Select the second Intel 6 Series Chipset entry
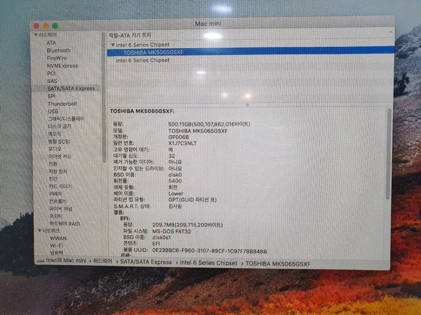 (x=143, y=60)
